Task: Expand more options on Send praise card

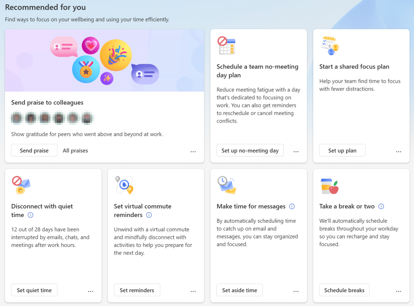Action: point(193,151)
